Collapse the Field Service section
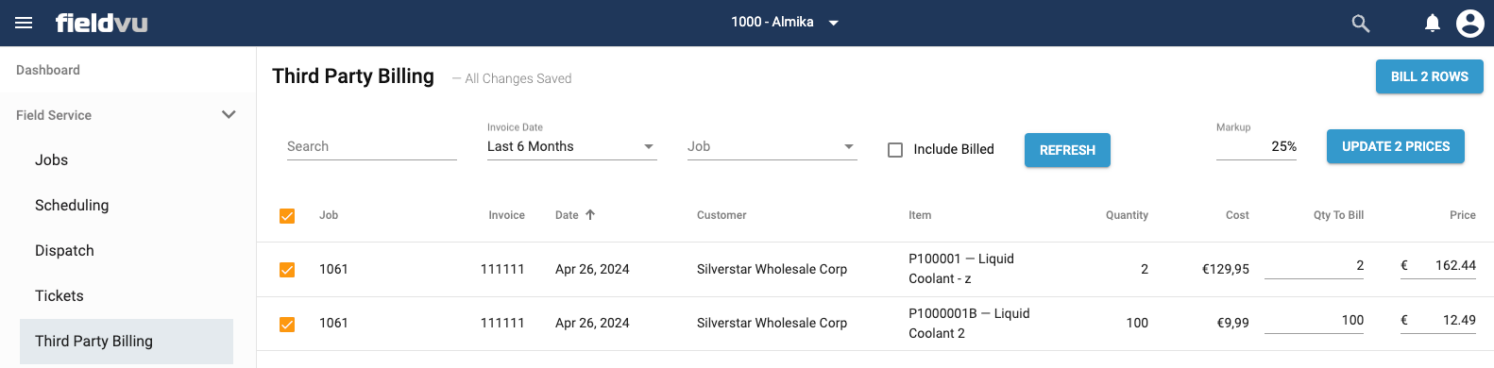This screenshot has height=368, width=1494. pyautogui.click(x=229, y=115)
